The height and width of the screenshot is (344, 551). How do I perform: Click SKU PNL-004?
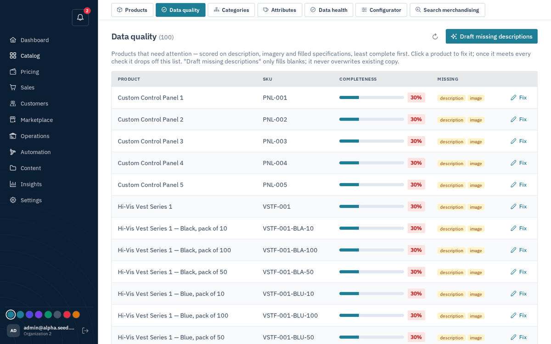click(x=275, y=163)
